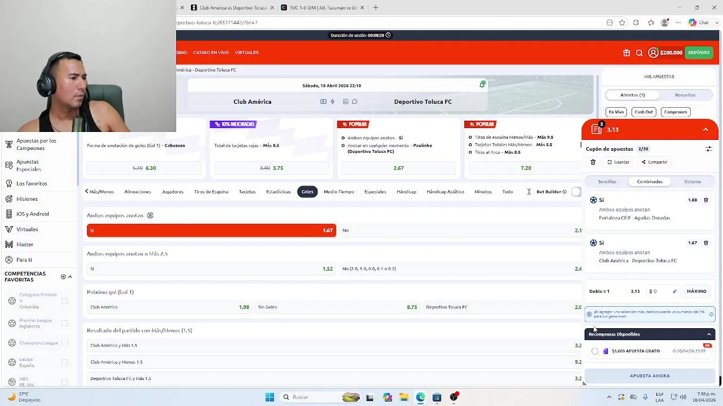Screen dimensions: 723x406
Task: Click the match notification bell icon
Action: pyautogui.click(x=482, y=85)
